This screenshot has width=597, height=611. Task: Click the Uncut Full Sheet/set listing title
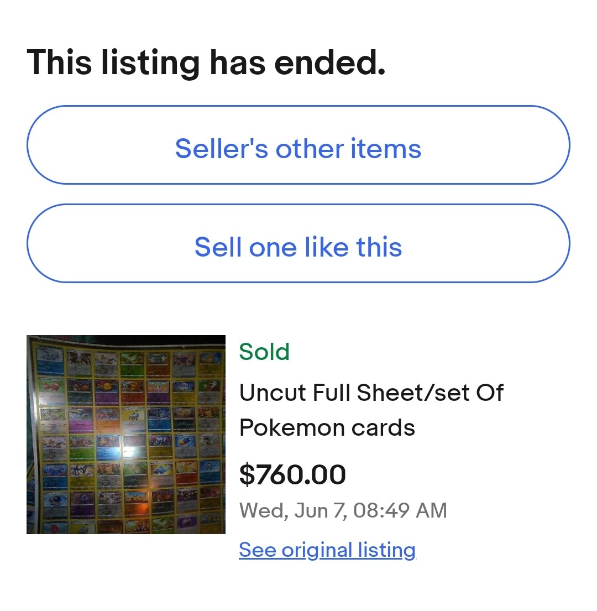pyautogui.click(x=371, y=410)
